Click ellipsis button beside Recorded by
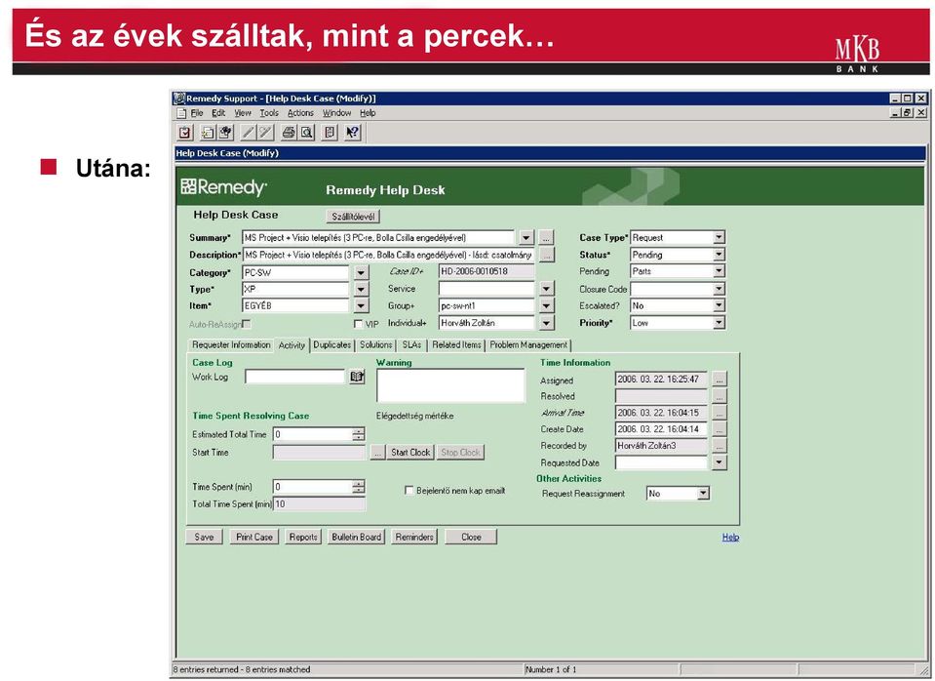Viewport: 935px width, 681px height. pos(720,446)
